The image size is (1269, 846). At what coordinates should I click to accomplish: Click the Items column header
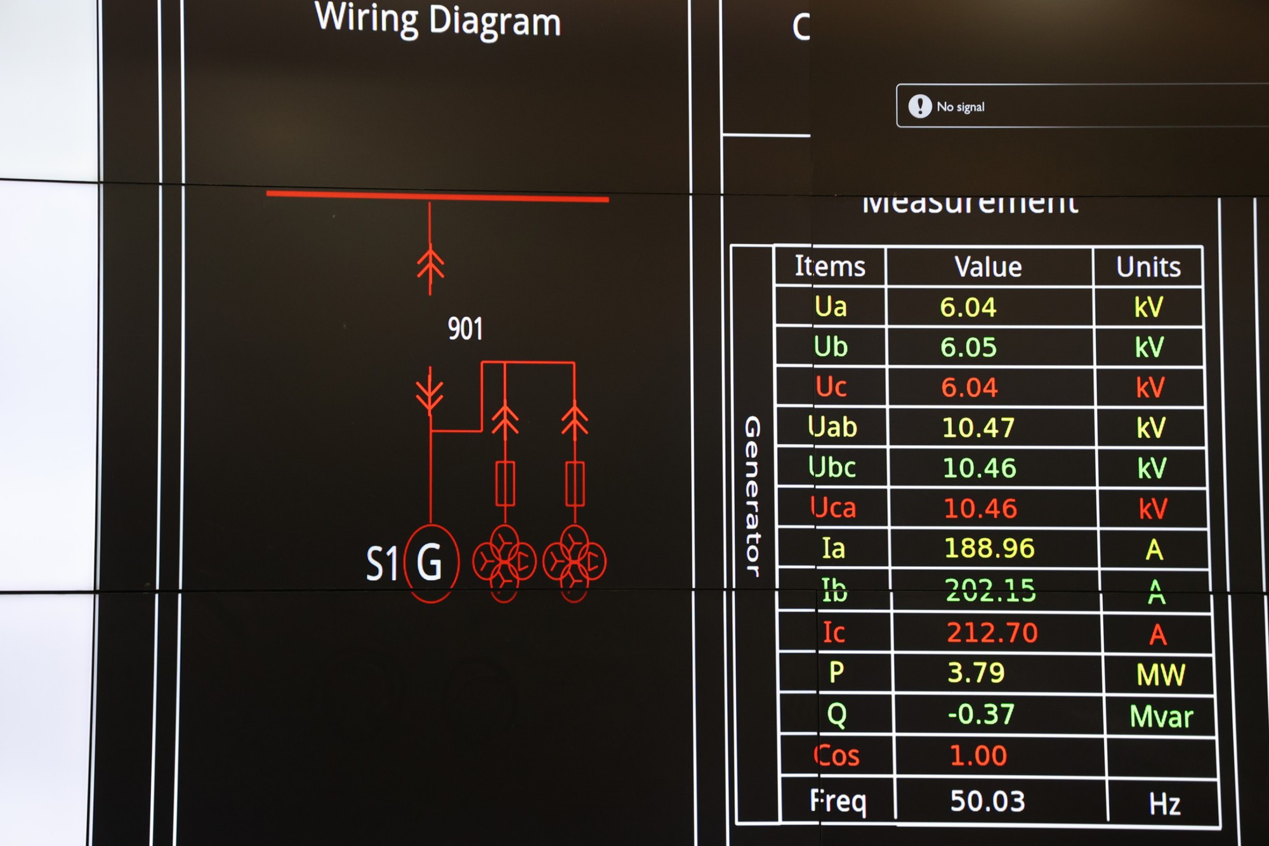830,267
